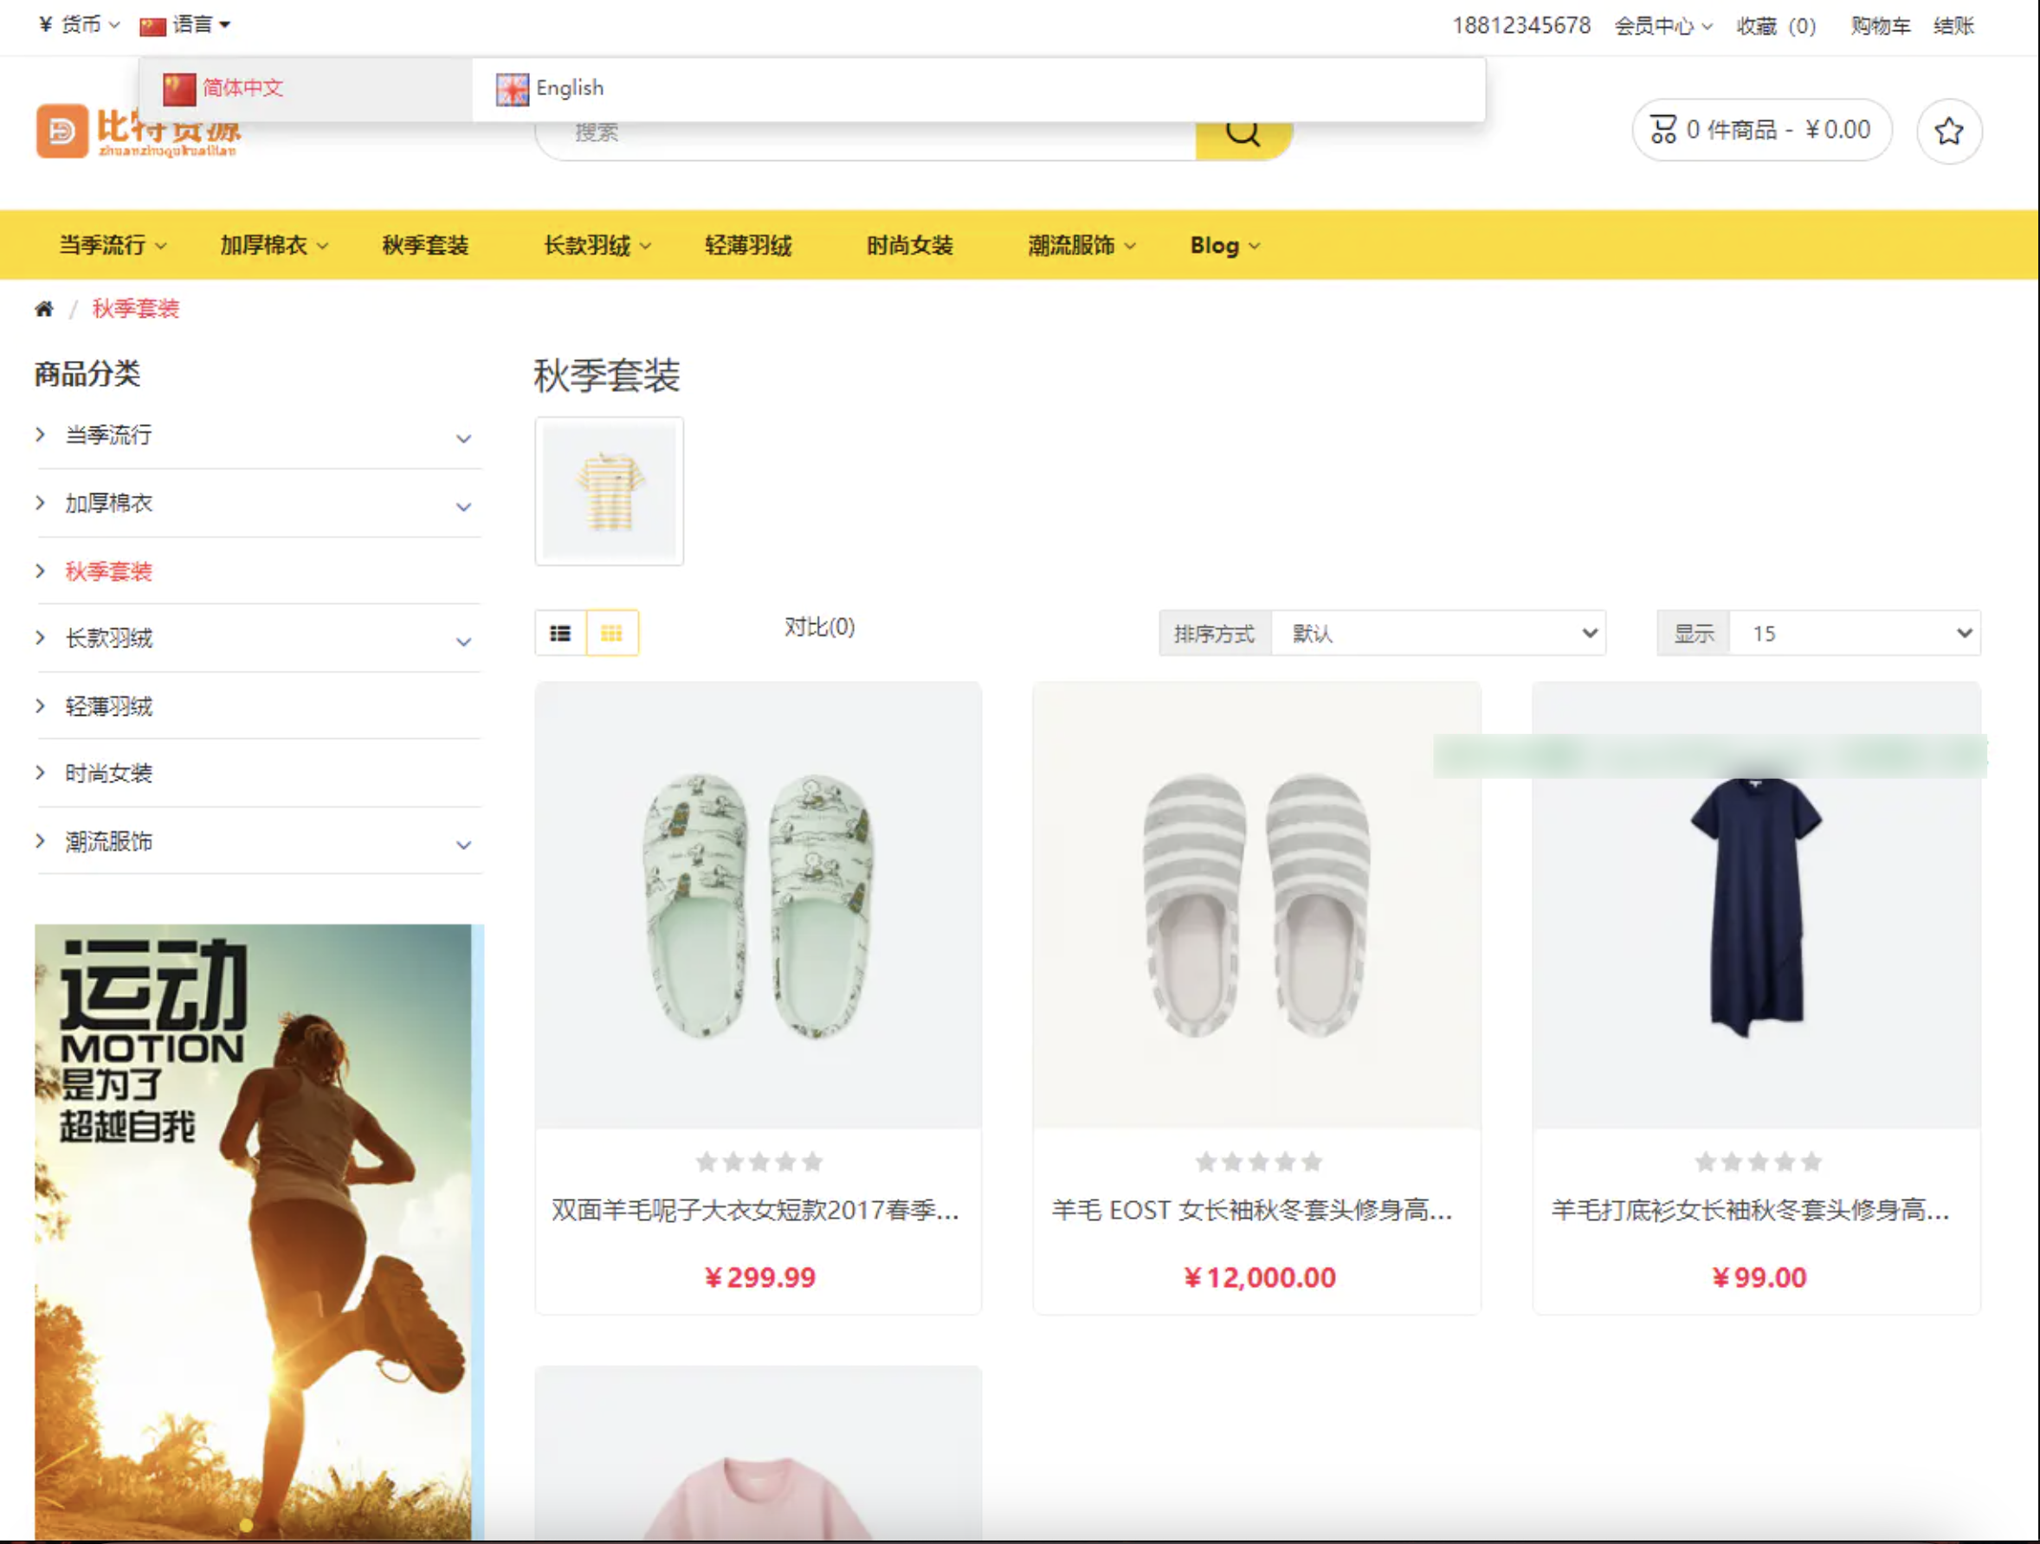Switch to list view layout
This screenshot has height=1544, width=2040.
point(558,634)
